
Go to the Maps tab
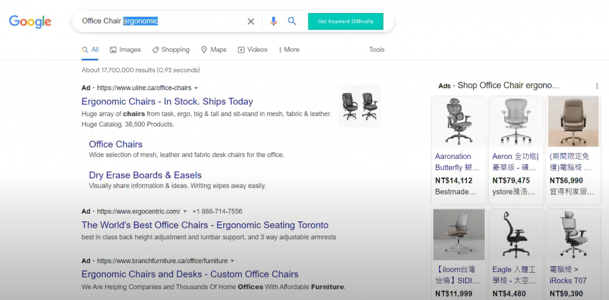click(x=214, y=50)
